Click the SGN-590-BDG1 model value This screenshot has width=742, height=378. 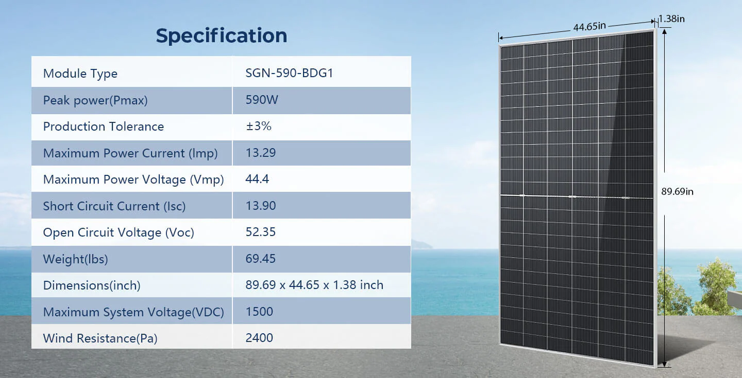[290, 73]
